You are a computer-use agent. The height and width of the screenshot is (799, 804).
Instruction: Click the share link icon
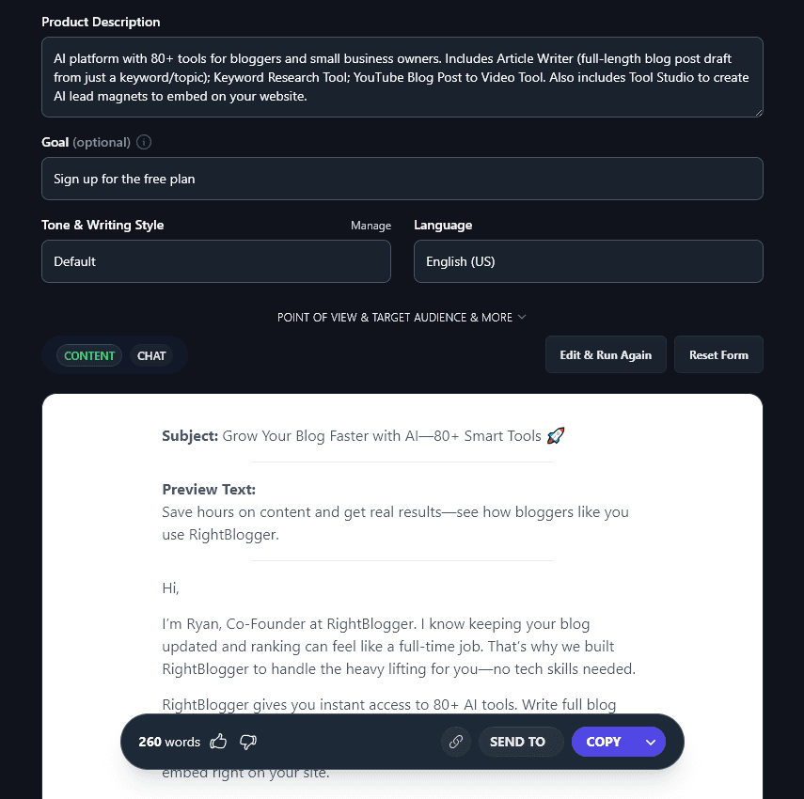455,742
